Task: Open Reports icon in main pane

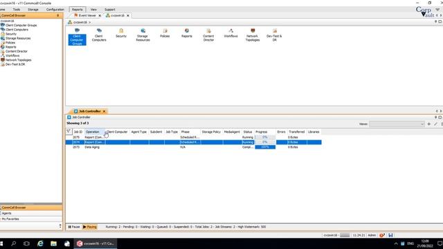Action: (186, 33)
